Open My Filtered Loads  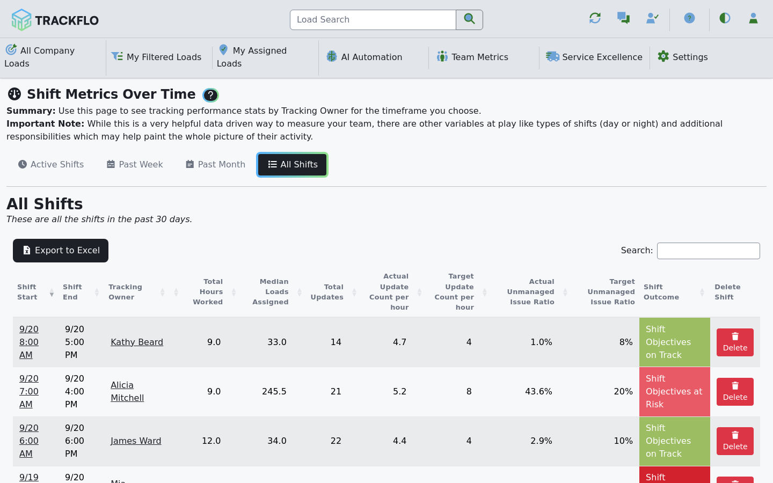(156, 57)
